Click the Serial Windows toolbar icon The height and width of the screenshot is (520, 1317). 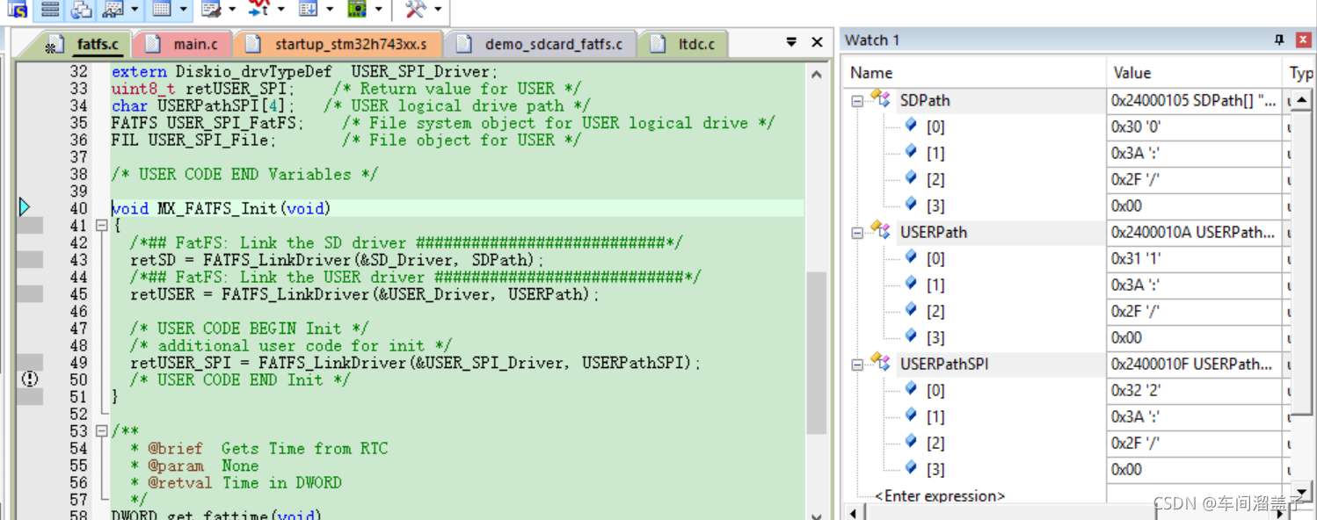tap(211, 9)
